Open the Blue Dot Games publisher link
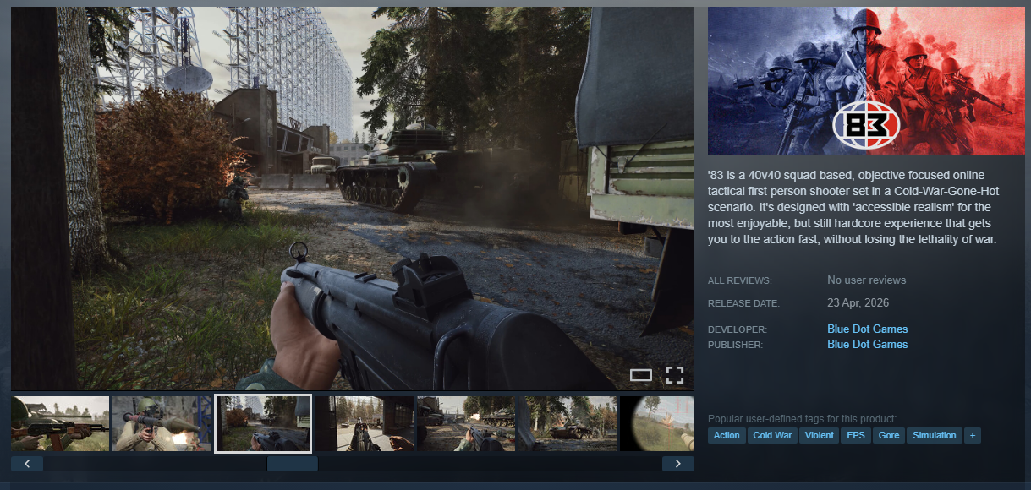This screenshot has width=1031, height=490. click(x=867, y=344)
